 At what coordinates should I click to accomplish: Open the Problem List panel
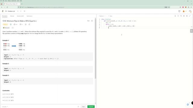coord(10,11)
